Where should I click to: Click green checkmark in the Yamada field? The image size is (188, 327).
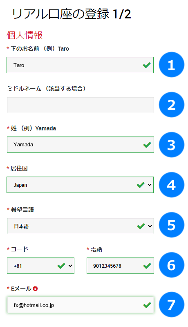coord(147,145)
